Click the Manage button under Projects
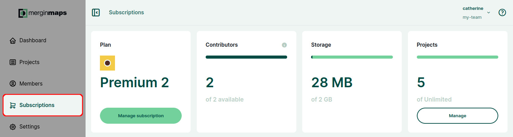This screenshot has height=137, width=513. [x=457, y=116]
